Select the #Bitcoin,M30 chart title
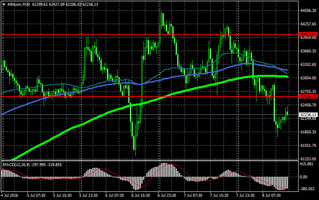 coord(19,4)
